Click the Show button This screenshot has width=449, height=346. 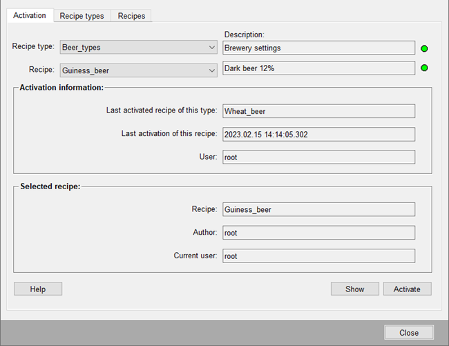coord(354,289)
